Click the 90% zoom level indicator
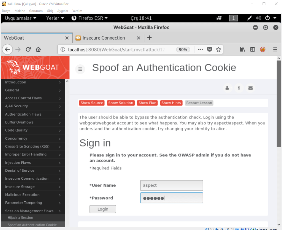Image resolution: width=282 pixels, height=230 pixels. tap(183, 50)
